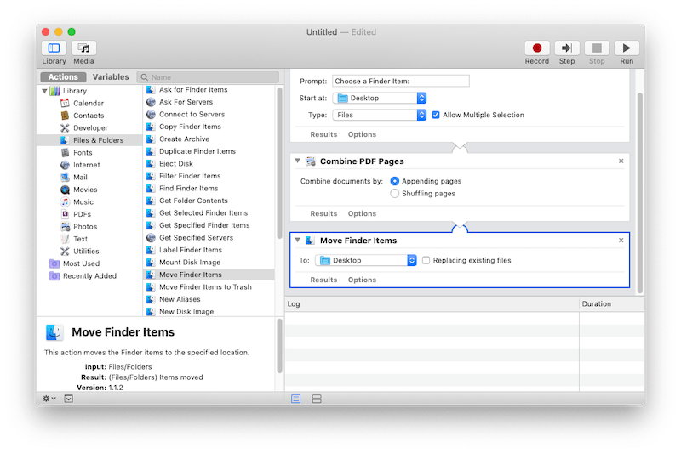Remove the Move Finder Items action
Image resolution: width=681 pixels, height=453 pixels.
tap(621, 241)
